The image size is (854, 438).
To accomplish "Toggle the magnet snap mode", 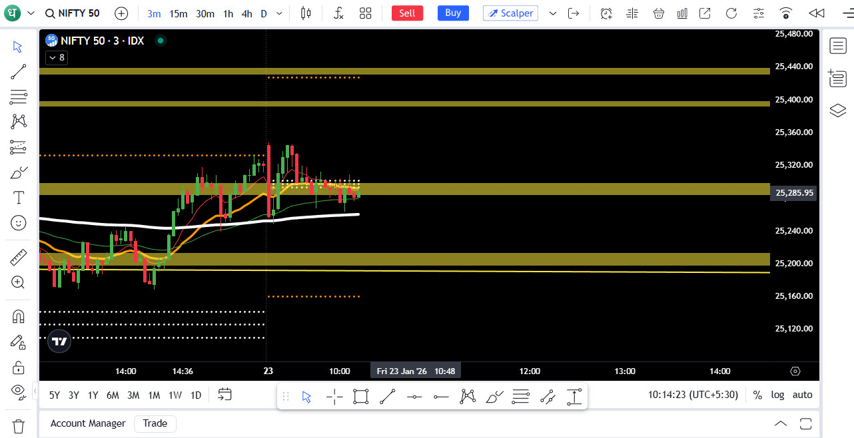I will click(x=18, y=316).
